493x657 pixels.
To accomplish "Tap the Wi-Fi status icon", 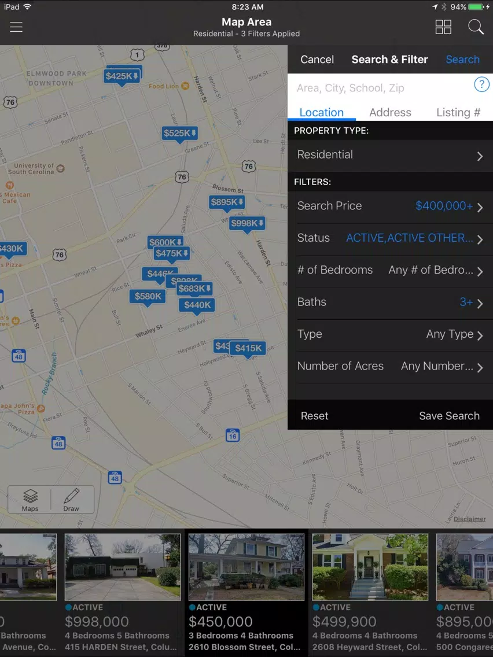I will [x=27, y=7].
